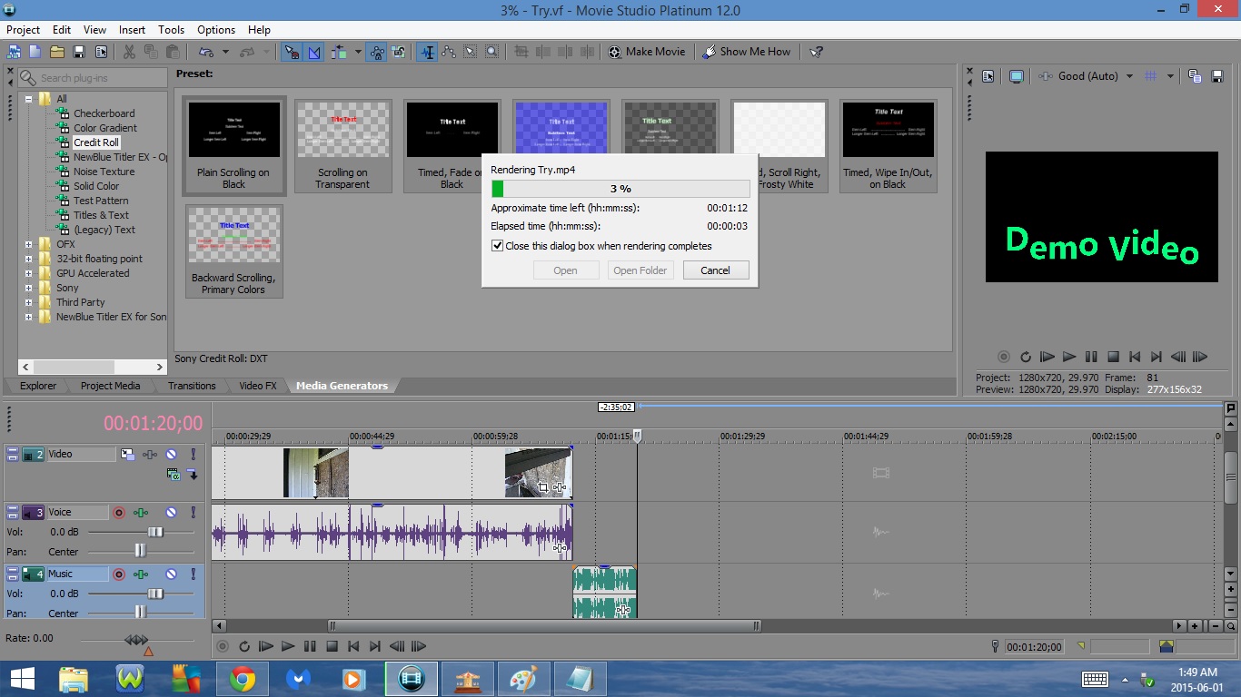Toggle Enable Snapping toolbar button

[x=292, y=52]
